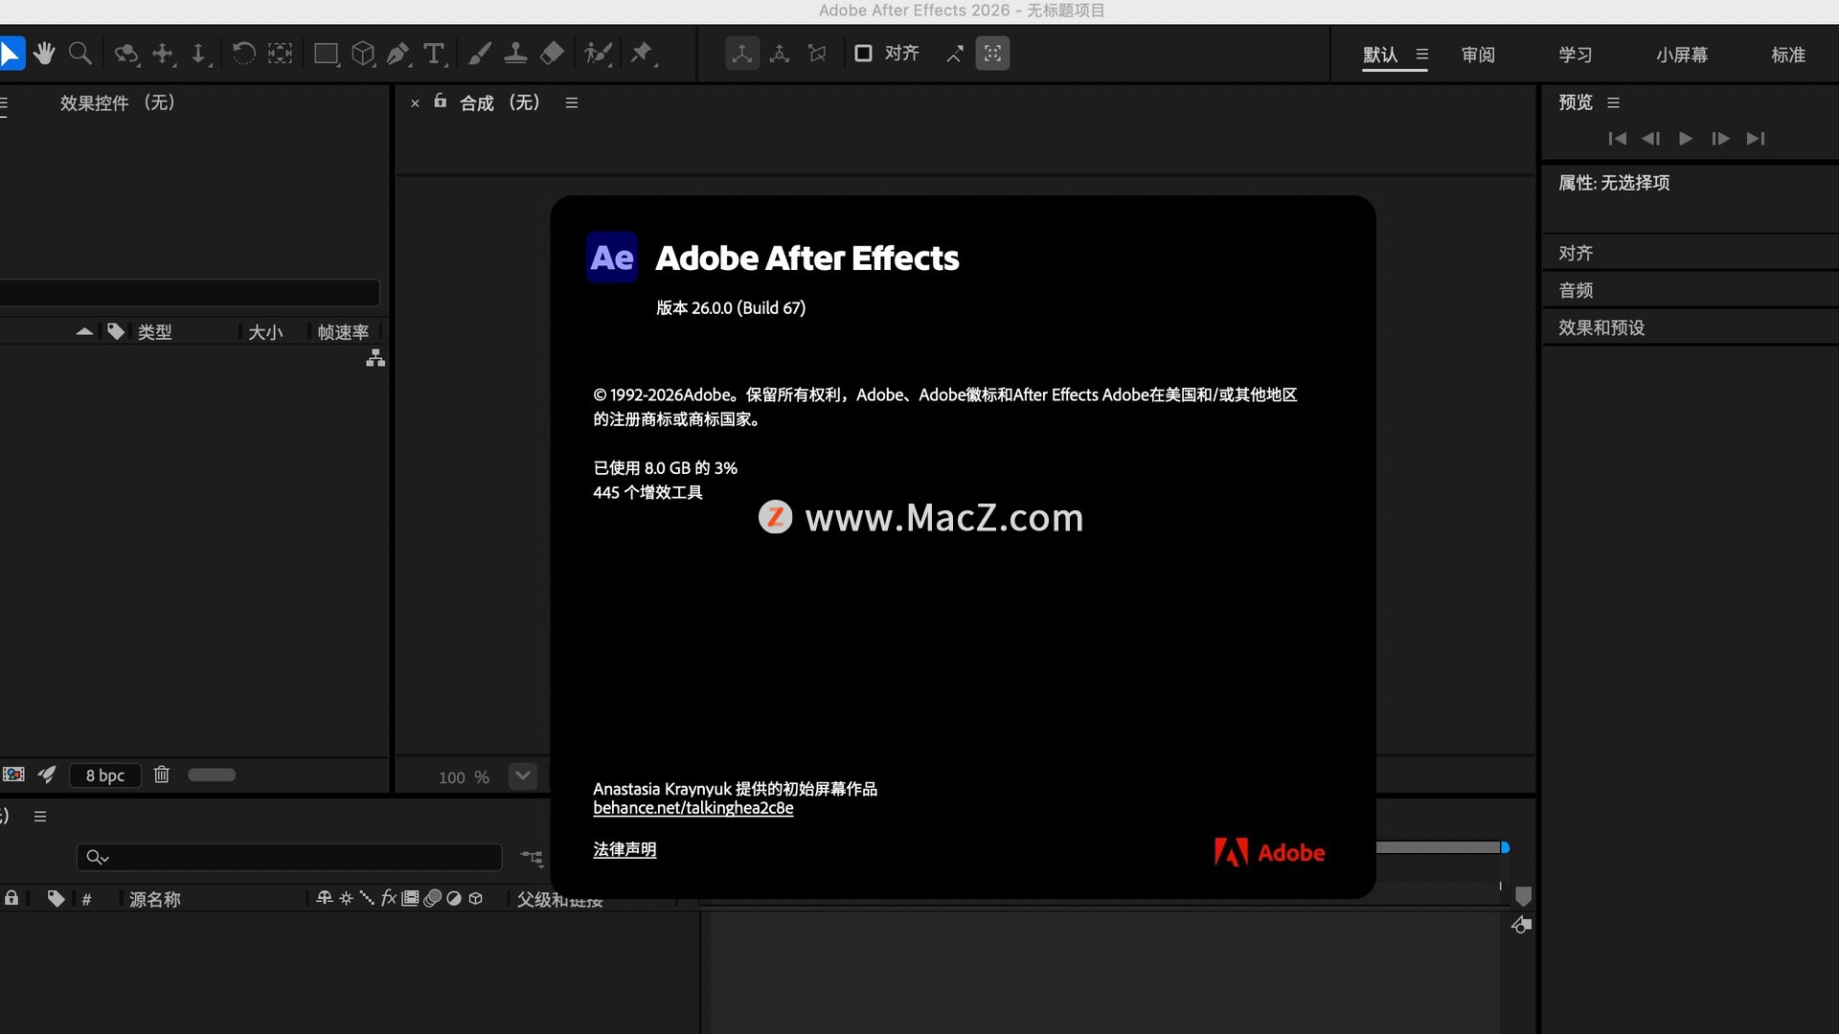Enable the 对齐 snapping checkbox
Image resolution: width=1839 pixels, height=1034 pixels.
coord(863,54)
